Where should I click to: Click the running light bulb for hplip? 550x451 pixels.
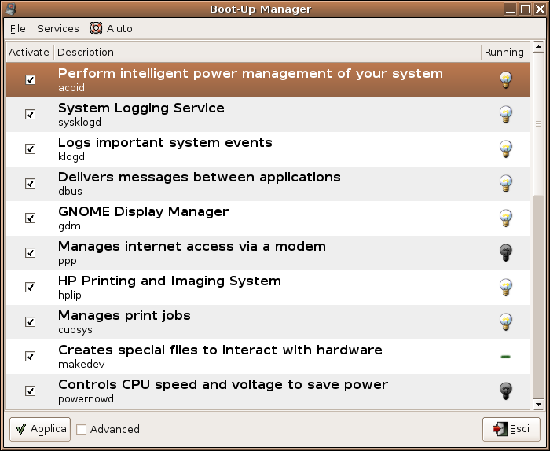point(505,287)
